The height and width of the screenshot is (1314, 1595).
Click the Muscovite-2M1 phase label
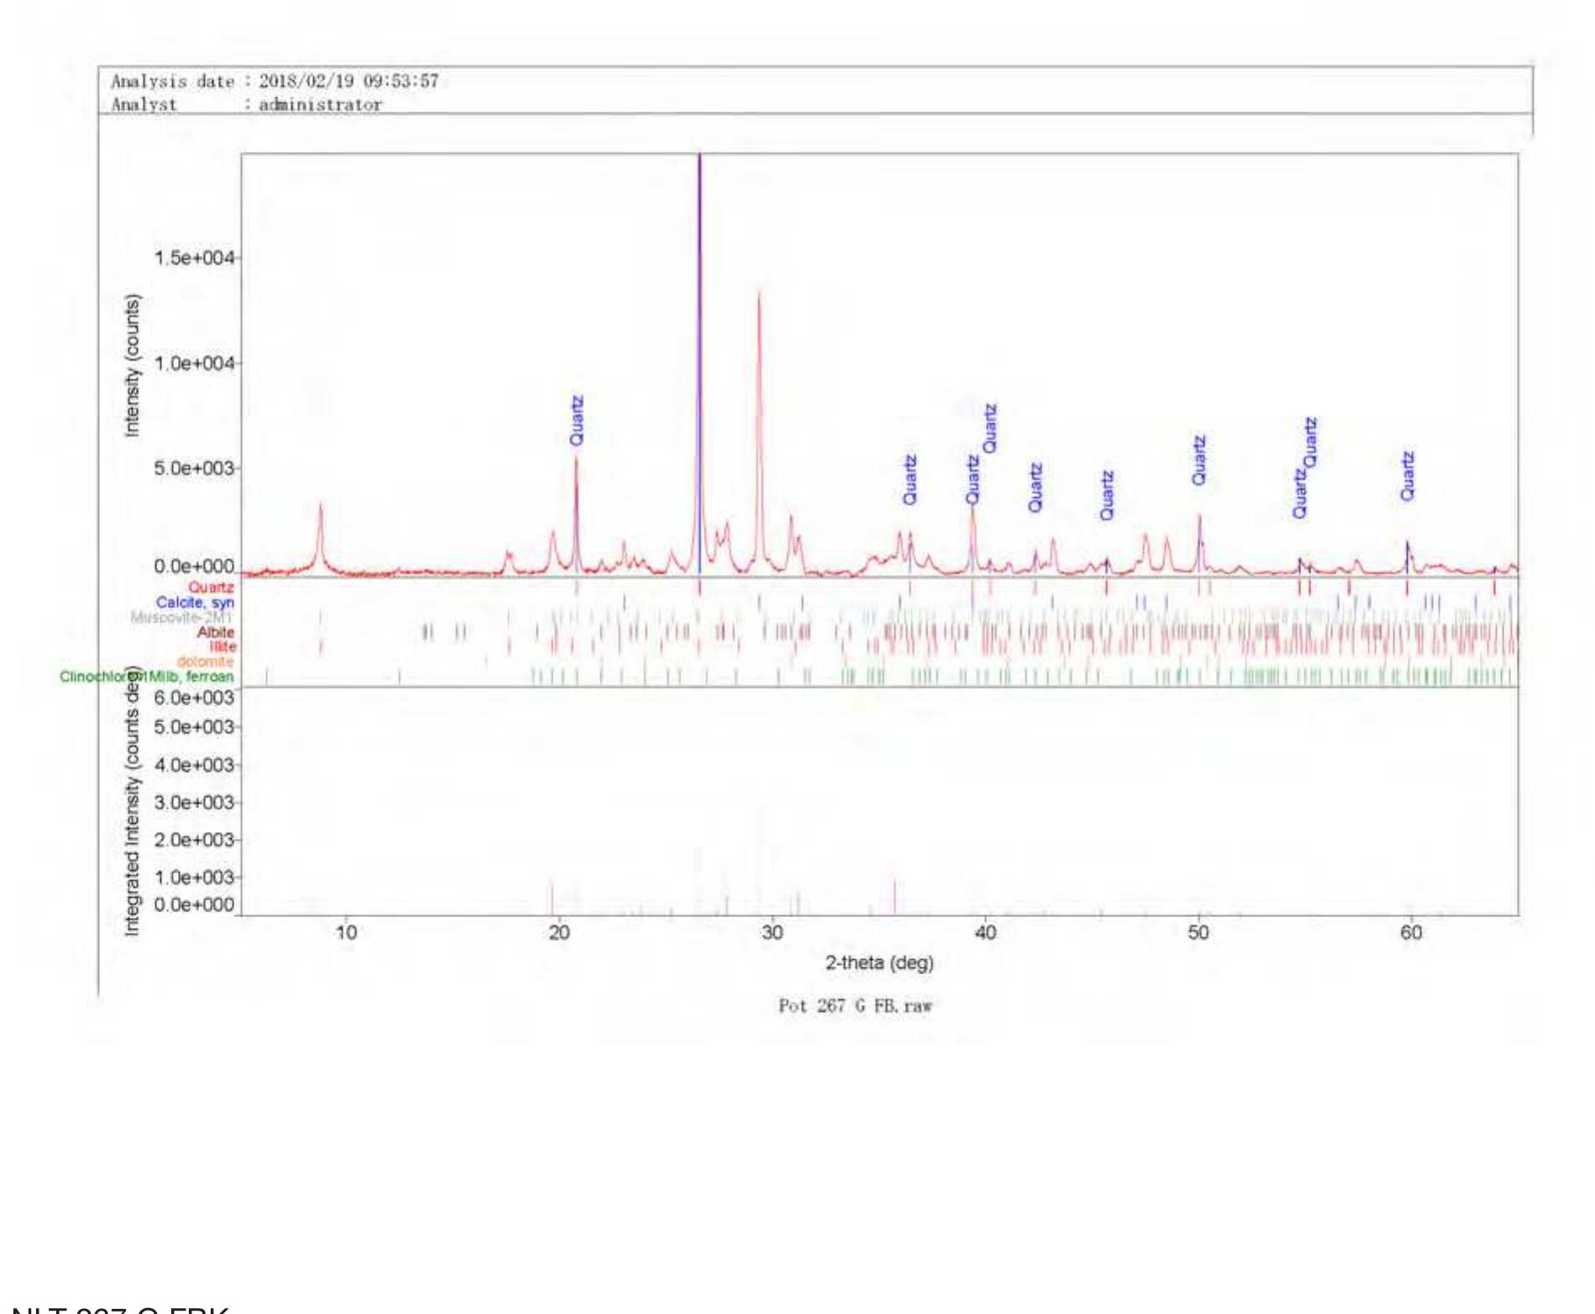pos(181,618)
